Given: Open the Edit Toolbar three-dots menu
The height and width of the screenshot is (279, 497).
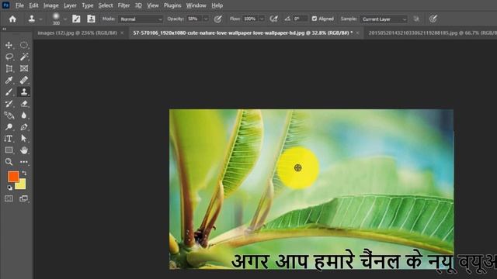Looking at the screenshot, I should coord(24,162).
